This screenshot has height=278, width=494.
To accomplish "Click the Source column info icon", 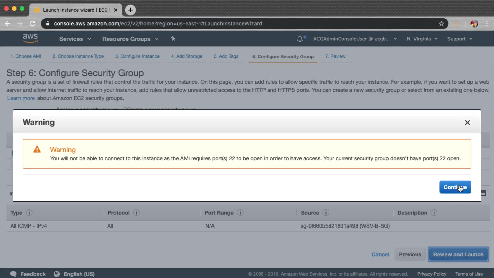I will (x=326, y=213).
